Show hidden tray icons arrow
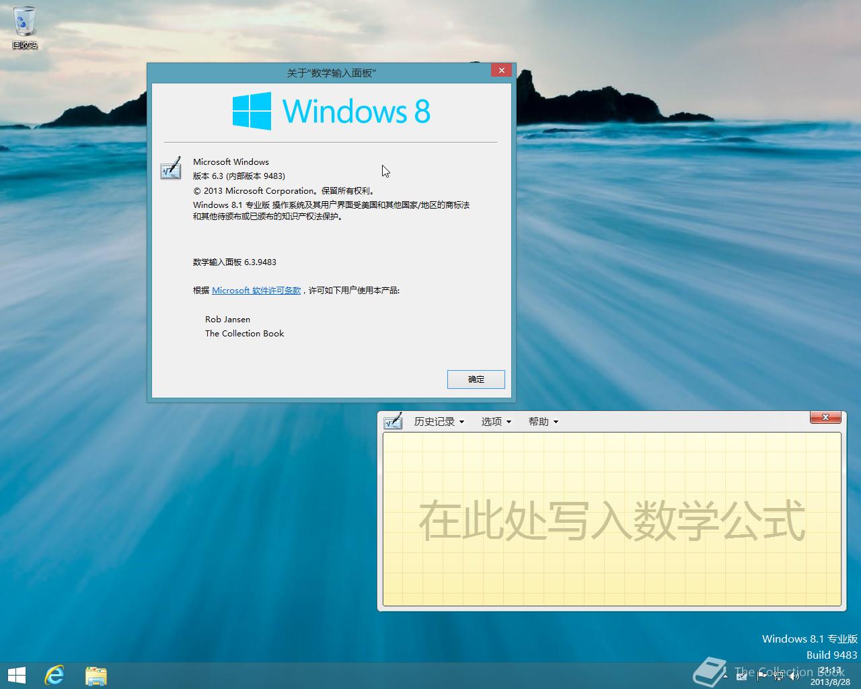 point(725,676)
